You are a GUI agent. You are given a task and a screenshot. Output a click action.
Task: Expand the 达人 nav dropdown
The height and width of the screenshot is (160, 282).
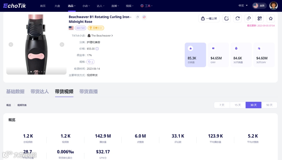coord(100,6)
